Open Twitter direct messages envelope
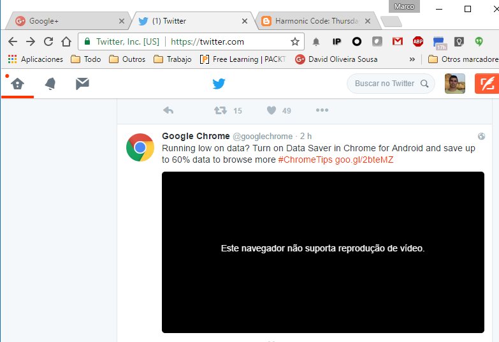The width and height of the screenshot is (499, 342). 82,84
